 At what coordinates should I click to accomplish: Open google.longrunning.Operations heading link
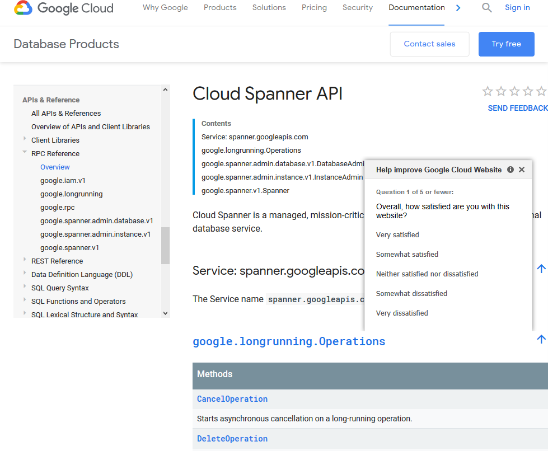pos(289,341)
